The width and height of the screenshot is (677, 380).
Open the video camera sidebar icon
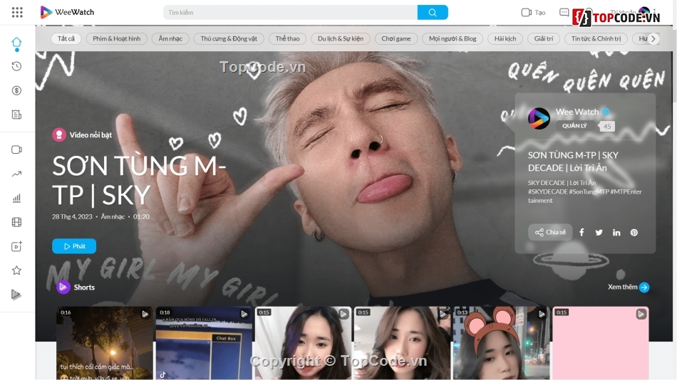17,149
